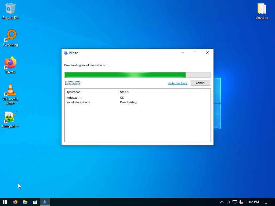Click the OK status for Notepad++
The height and width of the screenshot is (206, 275).
(x=122, y=98)
